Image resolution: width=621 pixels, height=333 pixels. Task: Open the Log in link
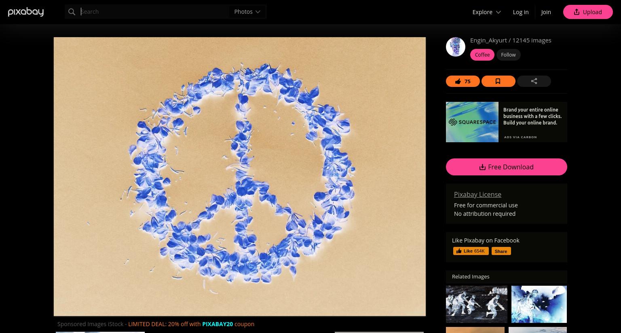[521, 12]
